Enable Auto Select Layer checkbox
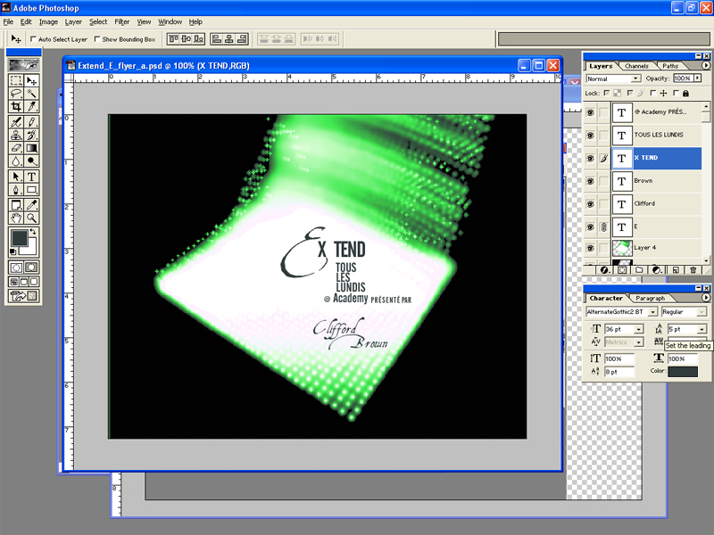This screenshot has height=535, width=714. [33, 39]
